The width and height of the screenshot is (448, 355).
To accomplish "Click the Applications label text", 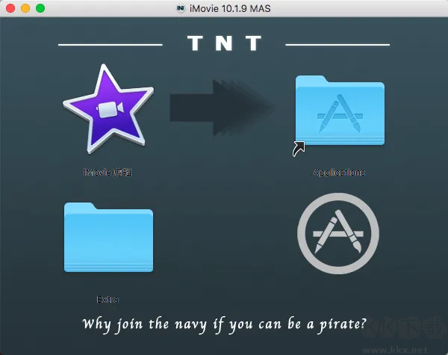I will pyautogui.click(x=339, y=172).
